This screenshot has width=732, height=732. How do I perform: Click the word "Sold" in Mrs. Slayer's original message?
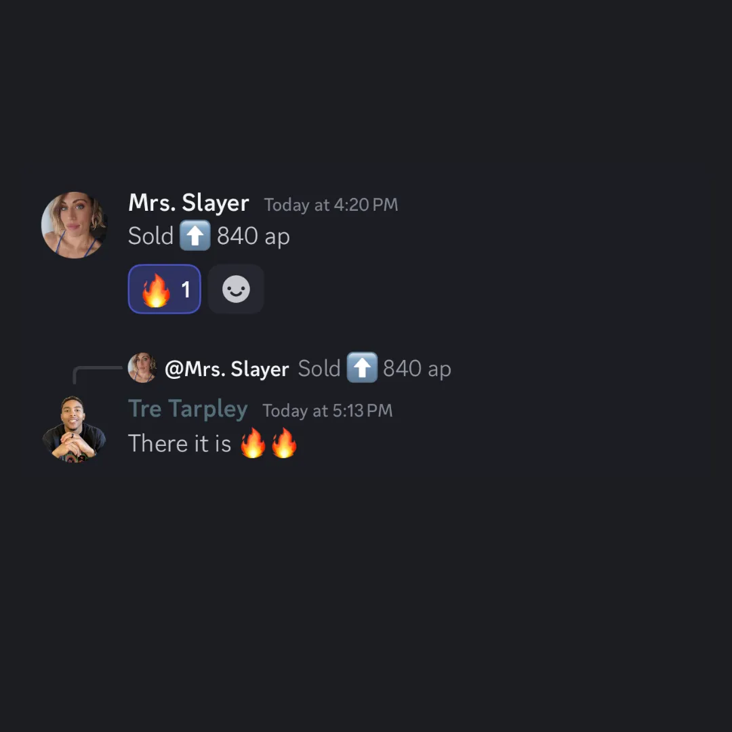point(150,236)
